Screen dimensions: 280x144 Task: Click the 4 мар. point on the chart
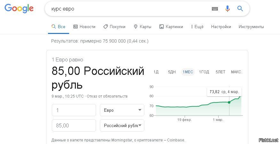point(229,102)
